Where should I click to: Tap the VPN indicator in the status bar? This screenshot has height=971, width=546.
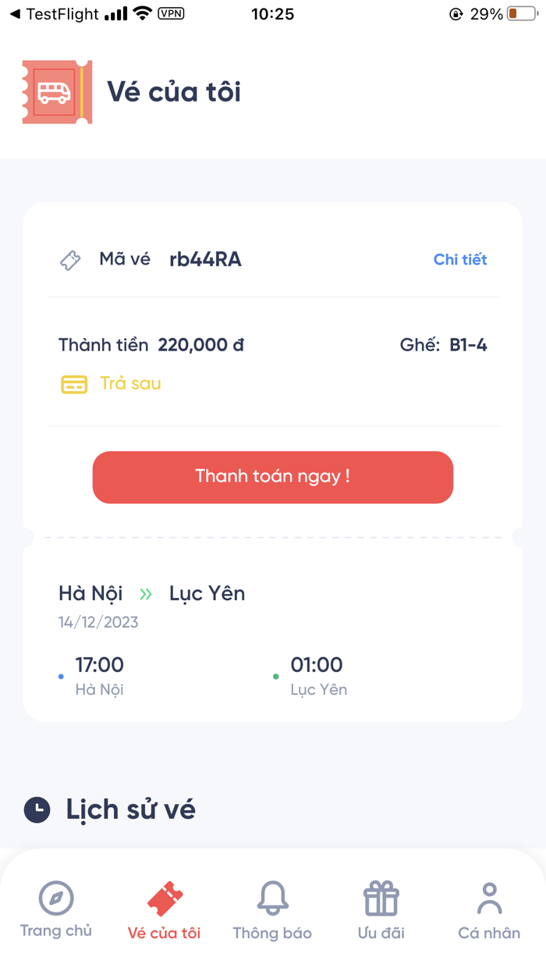click(x=171, y=13)
